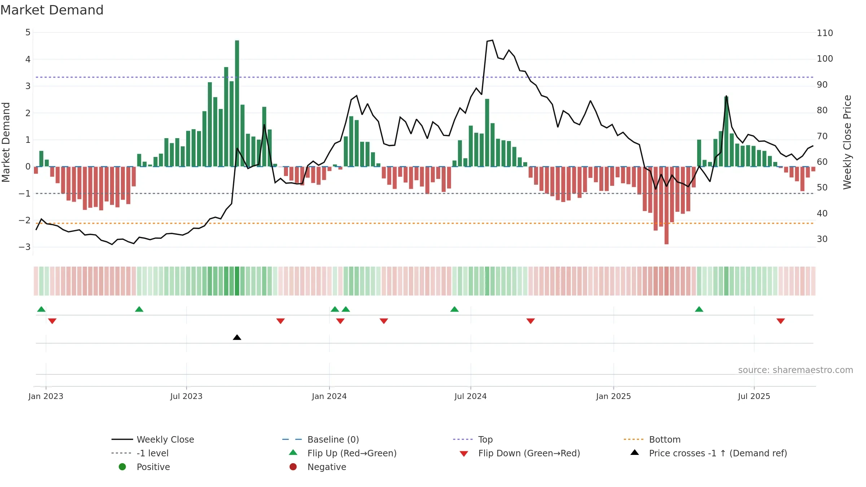The image size is (866, 487).
Task: Toggle the Baseline (0) legend entry
Action: [x=320, y=439]
